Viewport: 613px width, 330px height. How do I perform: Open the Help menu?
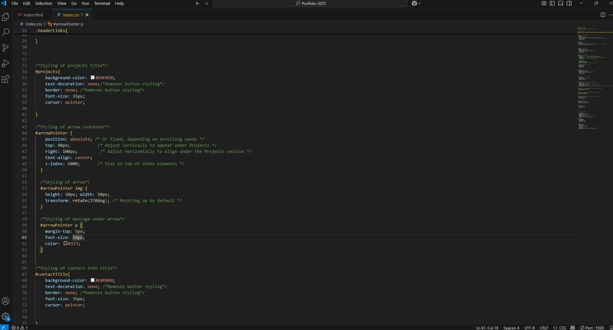120,3
